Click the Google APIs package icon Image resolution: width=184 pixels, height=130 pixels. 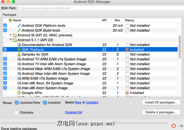(x=19, y=93)
